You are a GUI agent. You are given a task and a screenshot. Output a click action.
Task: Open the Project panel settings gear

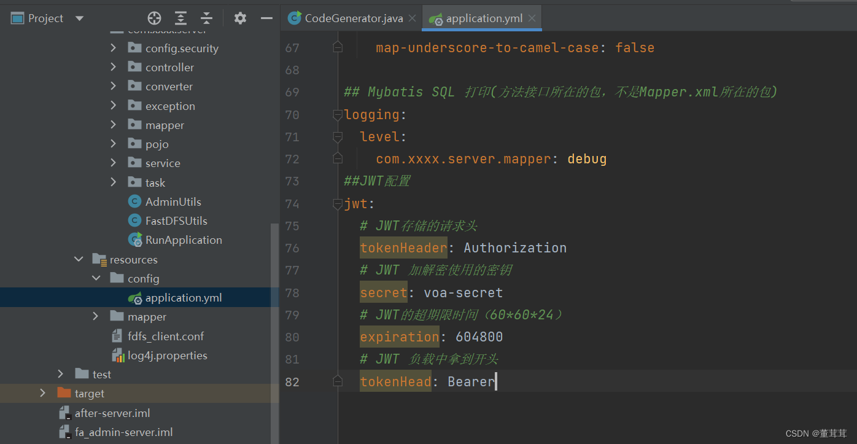(240, 18)
